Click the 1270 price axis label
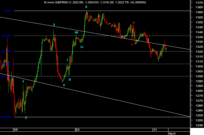Screen dimensions: 204x135 199,101
